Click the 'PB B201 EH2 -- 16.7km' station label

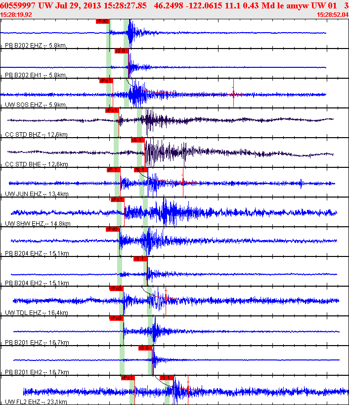[x=37, y=372]
